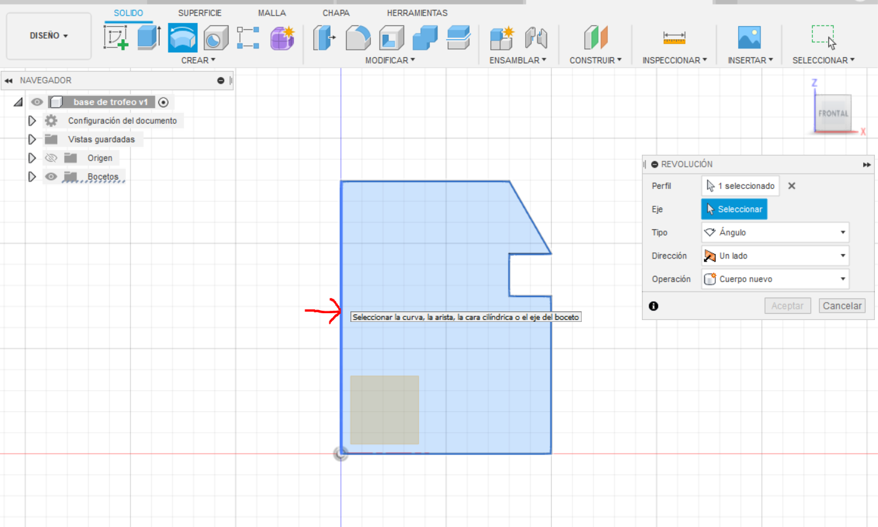Open the INSPECCIONAR dropdown menu
878x527 pixels.
[x=675, y=60]
